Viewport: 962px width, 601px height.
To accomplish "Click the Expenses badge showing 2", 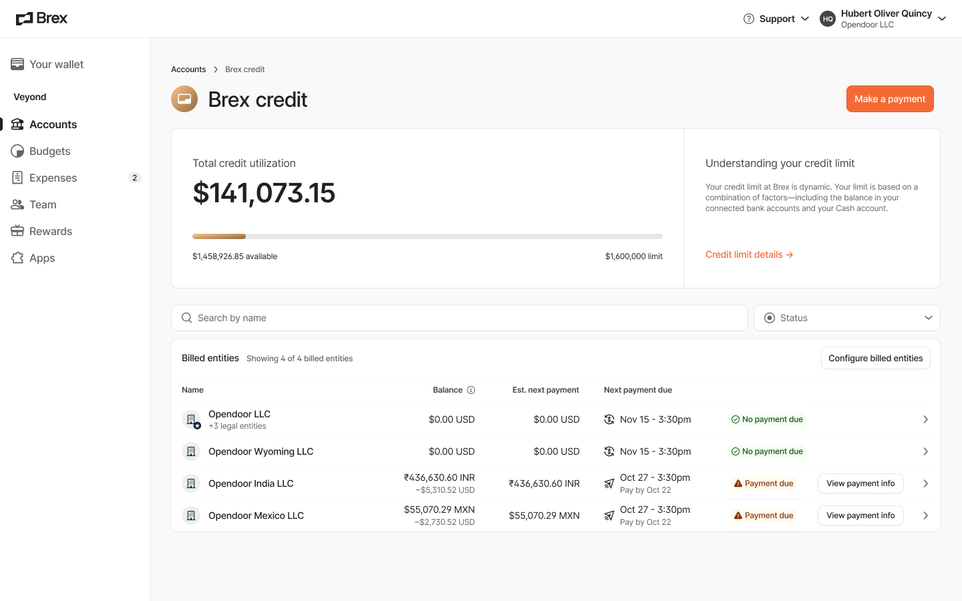I will (134, 178).
